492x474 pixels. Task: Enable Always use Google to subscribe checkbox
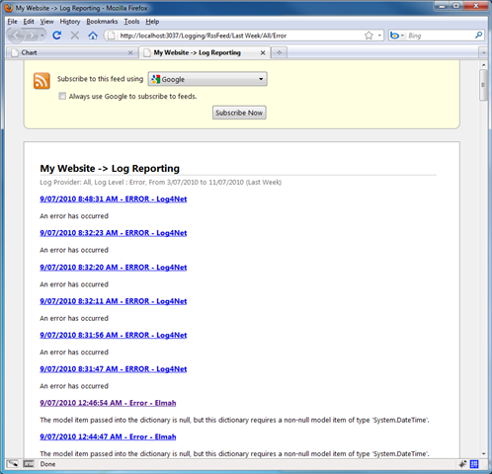62,96
